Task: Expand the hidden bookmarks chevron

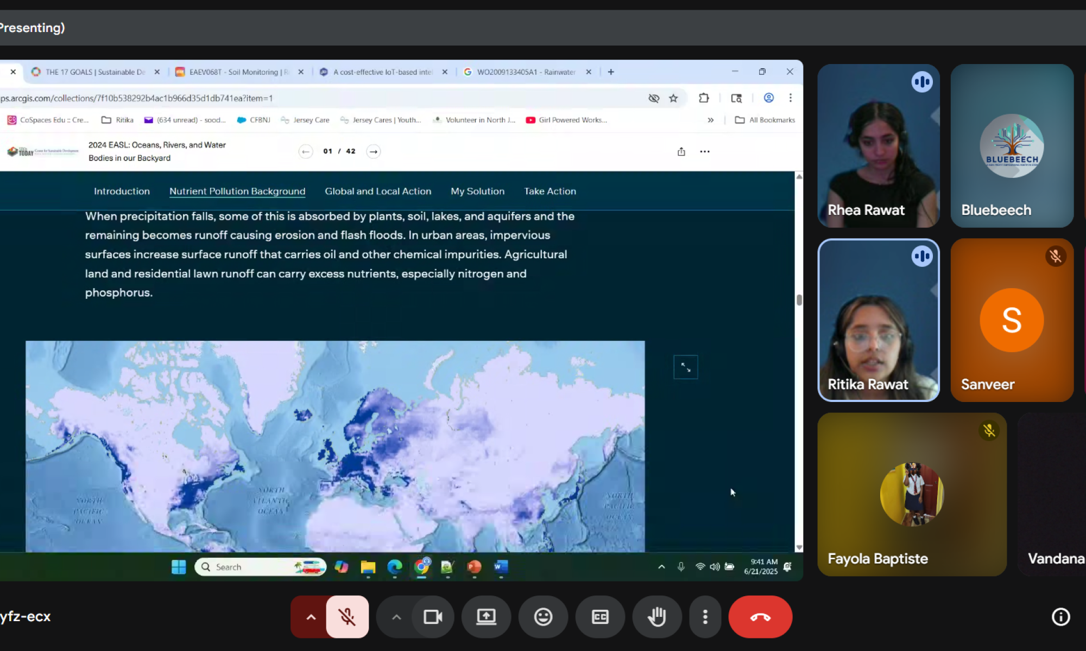Action: coord(711,120)
